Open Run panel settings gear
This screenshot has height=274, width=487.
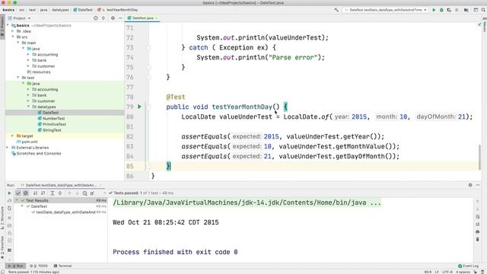tap(470, 185)
